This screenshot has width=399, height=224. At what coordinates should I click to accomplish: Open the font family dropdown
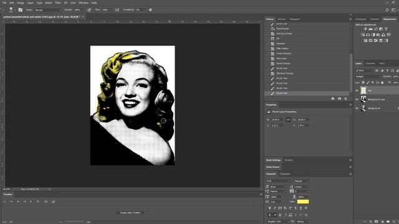tap(279, 181)
